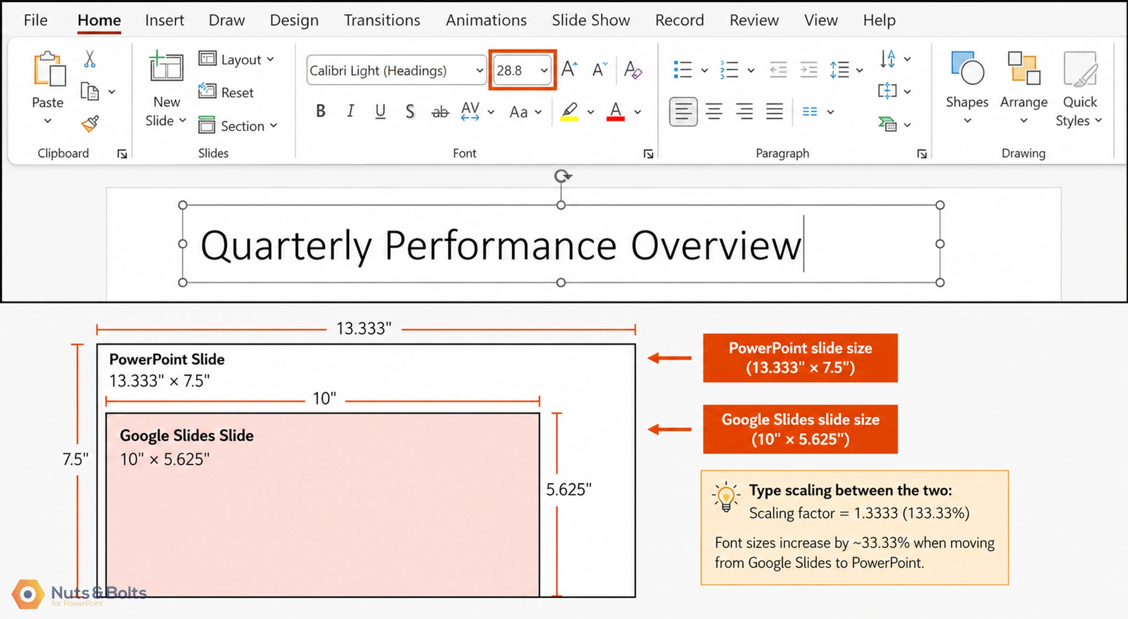The width and height of the screenshot is (1128, 619).
Task: Click the bullets list icon
Action: pyautogui.click(x=682, y=70)
